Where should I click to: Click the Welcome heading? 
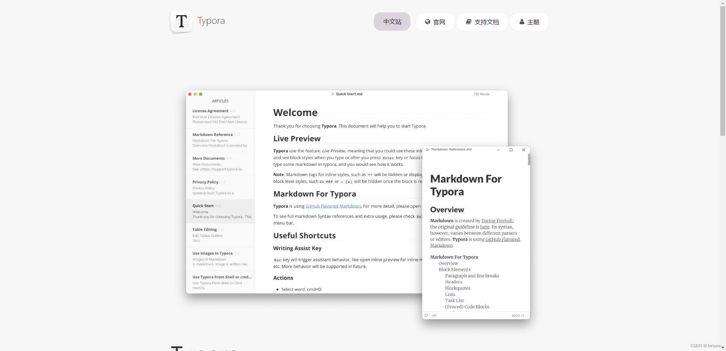coord(295,113)
